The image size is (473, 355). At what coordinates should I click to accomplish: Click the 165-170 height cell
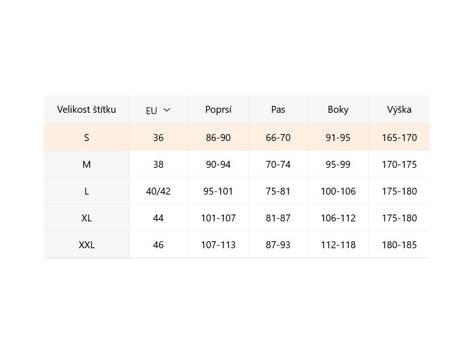point(399,137)
